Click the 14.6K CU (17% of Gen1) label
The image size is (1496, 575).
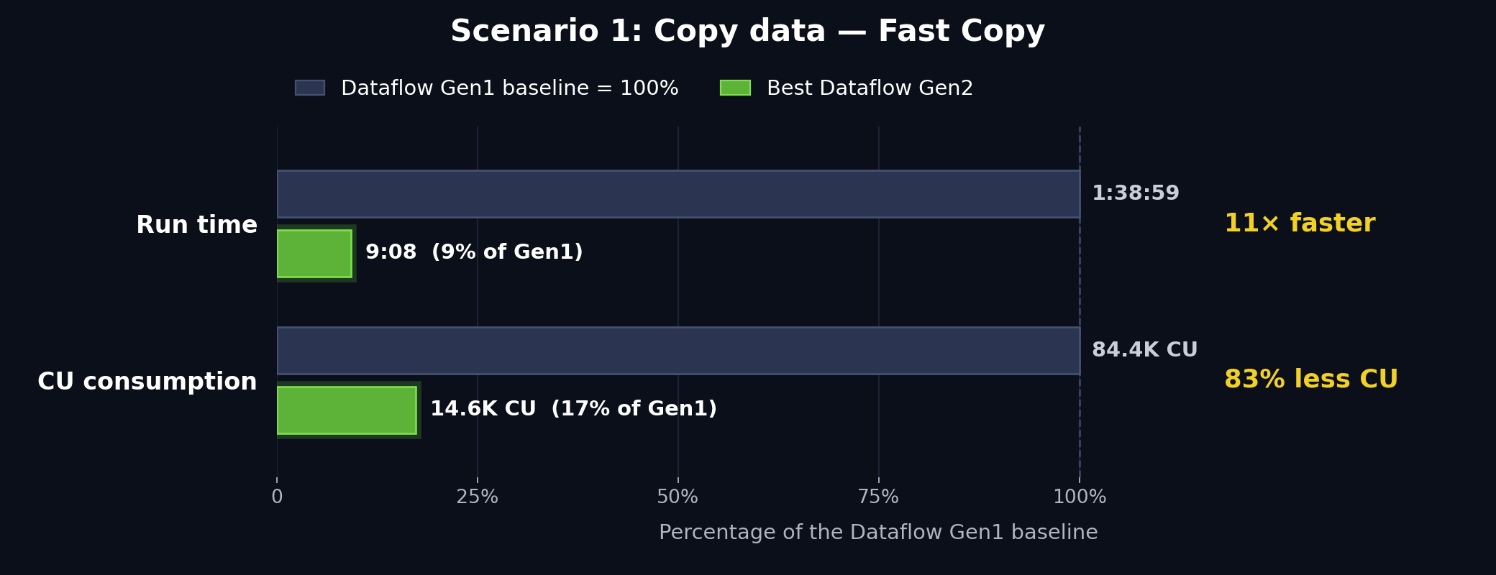pyautogui.click(x=573, y=409)
